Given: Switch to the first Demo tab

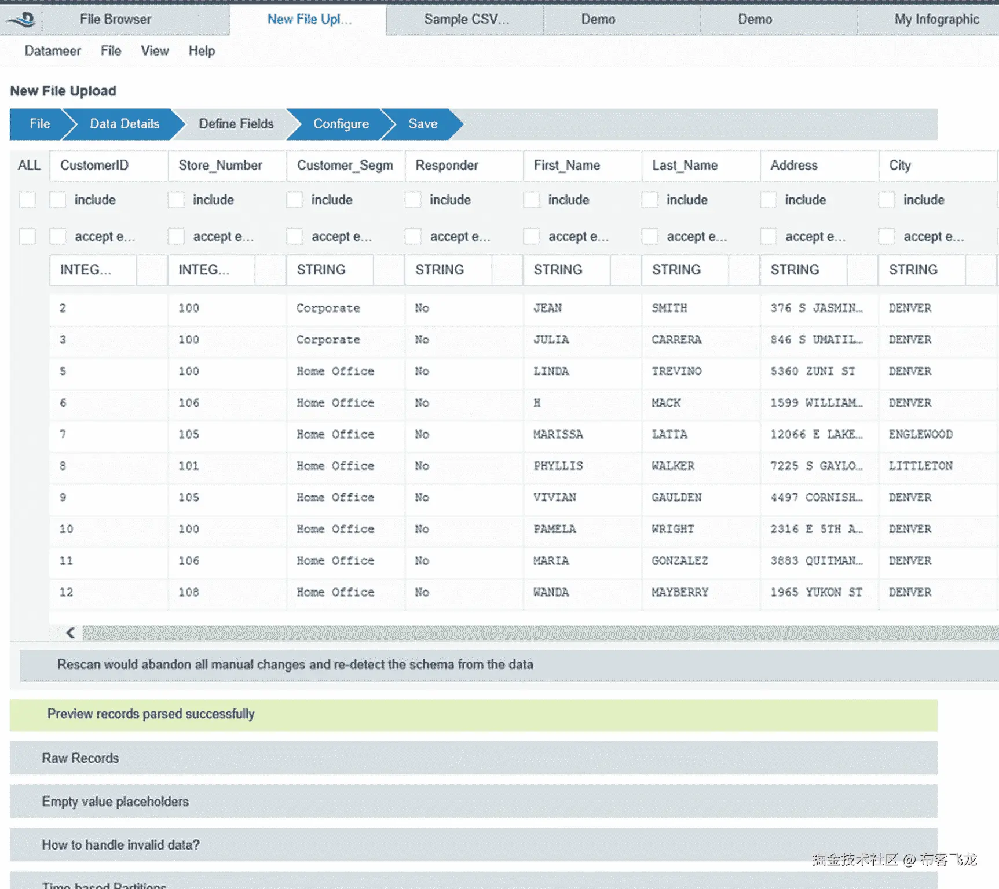Looking at the screenshot, I should pos(621,20).
